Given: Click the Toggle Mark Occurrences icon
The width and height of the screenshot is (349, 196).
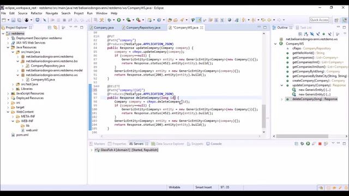Looking at the screenshot, I should point(198,20).
